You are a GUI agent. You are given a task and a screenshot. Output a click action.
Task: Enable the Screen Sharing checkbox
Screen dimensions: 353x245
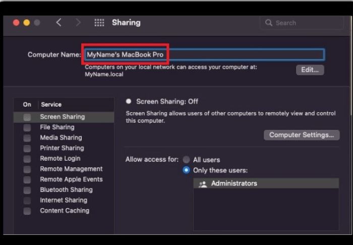(27, 117)
